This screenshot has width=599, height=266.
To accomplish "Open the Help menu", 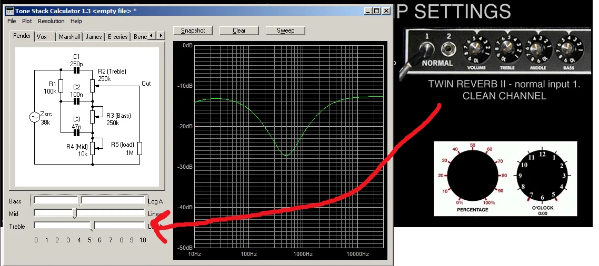I will point(76,21).
